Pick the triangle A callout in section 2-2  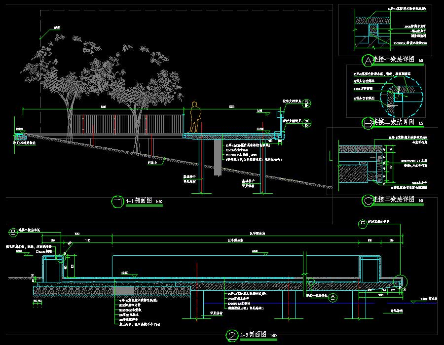pos(333,297)
